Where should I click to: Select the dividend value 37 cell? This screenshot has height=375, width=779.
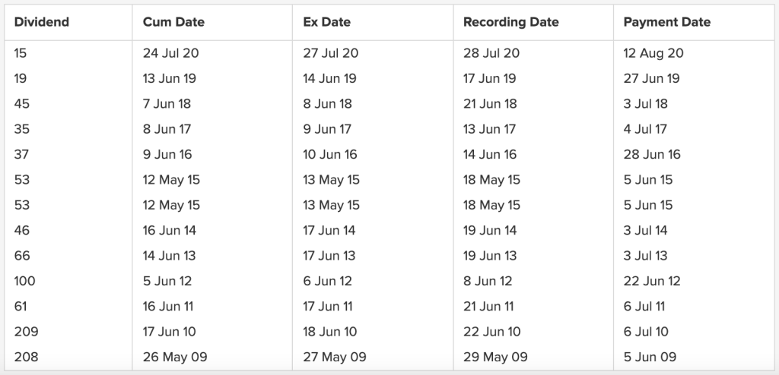point(21,154)
